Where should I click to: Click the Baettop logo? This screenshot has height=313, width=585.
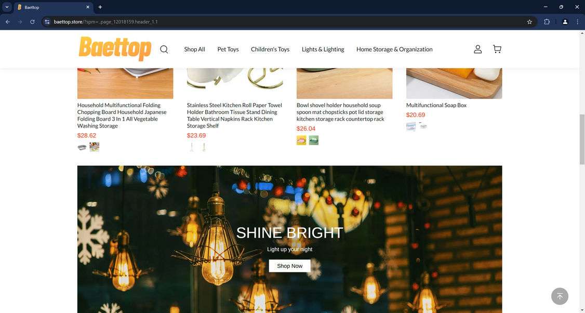(115, 48)
